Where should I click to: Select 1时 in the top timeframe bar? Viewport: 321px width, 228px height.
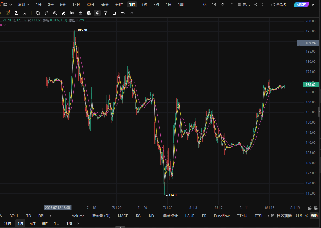point(132,5)
